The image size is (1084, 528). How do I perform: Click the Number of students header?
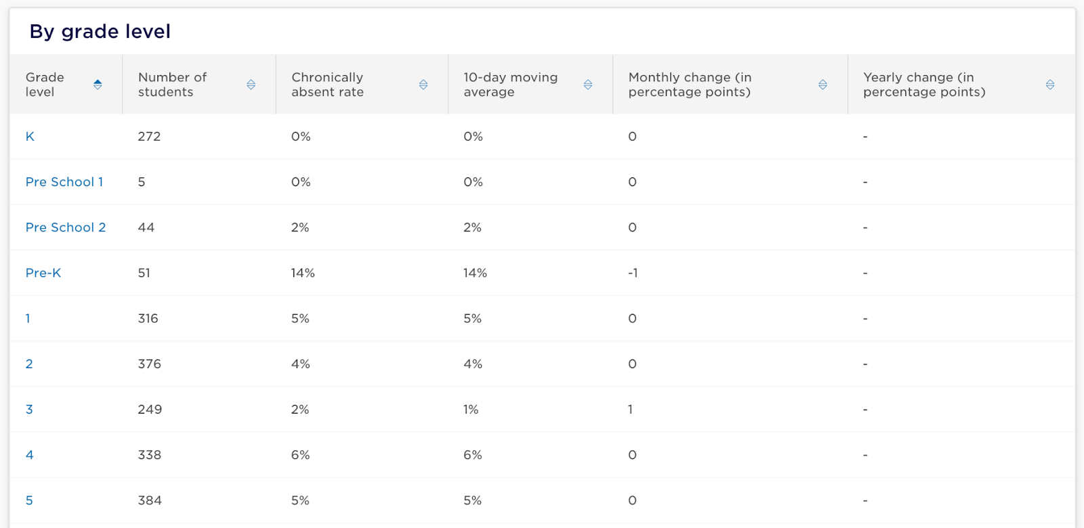click(172, 85)
